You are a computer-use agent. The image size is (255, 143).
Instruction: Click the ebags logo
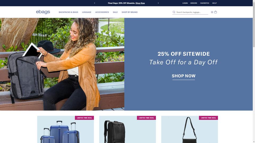[x=43, y=12]
